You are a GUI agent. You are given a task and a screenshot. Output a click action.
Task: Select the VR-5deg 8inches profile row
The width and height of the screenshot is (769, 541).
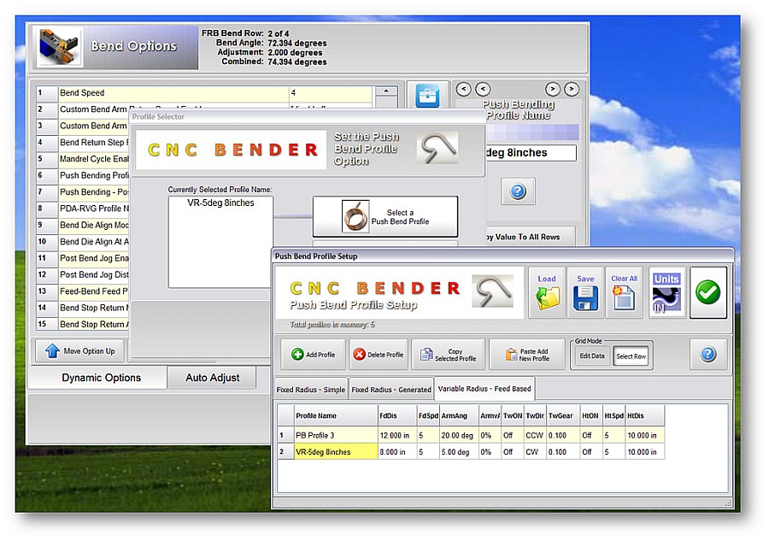[335, 451]
